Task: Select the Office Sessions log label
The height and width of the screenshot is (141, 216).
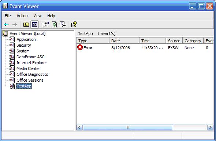Action: pos(30,80)
